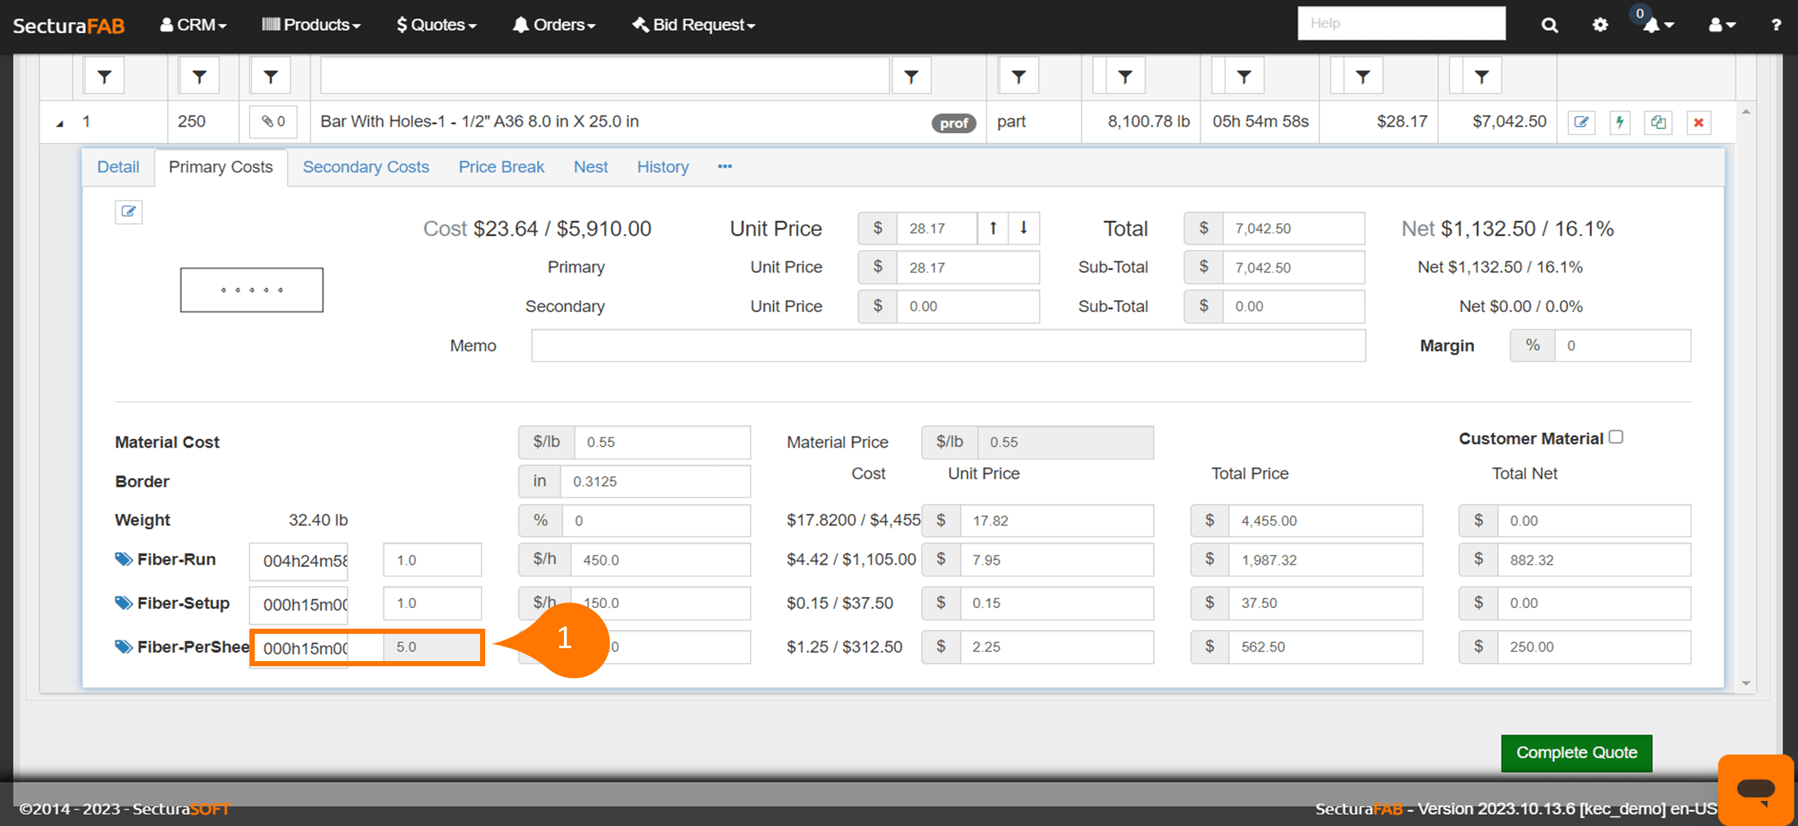1798x826 pixels.
Task: Open the Price Break tab
Action: (501, 167)
